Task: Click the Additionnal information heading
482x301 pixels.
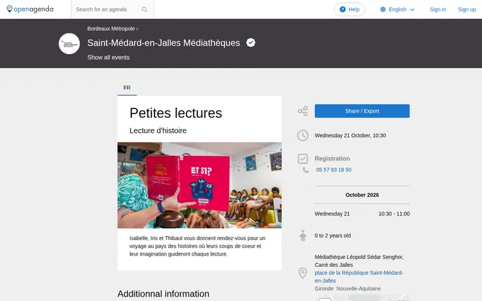Action: [x=163, y=294]
